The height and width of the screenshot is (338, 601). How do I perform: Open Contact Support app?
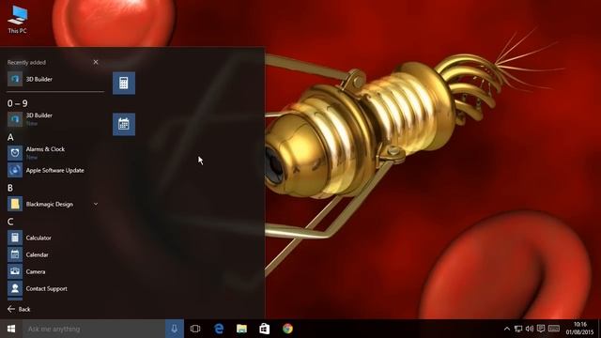click(55, 288)
